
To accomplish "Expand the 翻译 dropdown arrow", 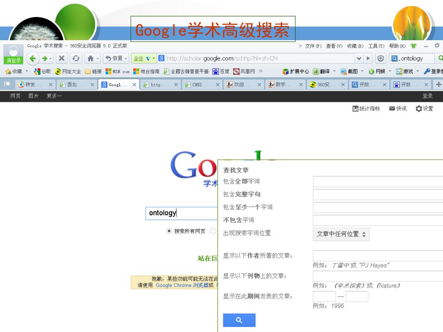I will [x=334, y=71].
